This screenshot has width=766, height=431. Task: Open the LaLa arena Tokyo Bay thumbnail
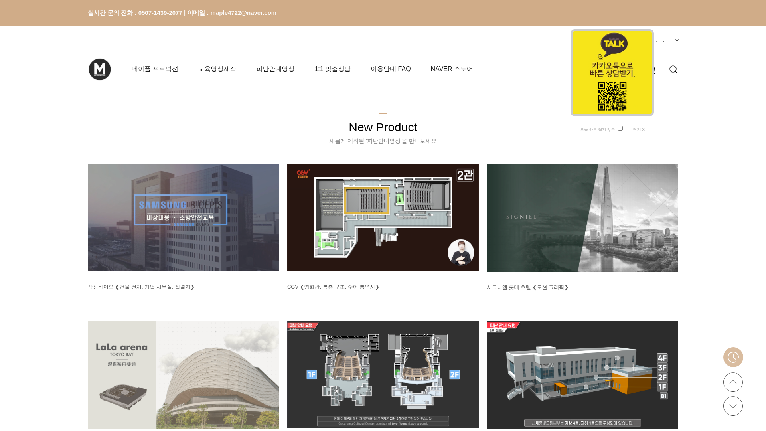coord(184,375)
